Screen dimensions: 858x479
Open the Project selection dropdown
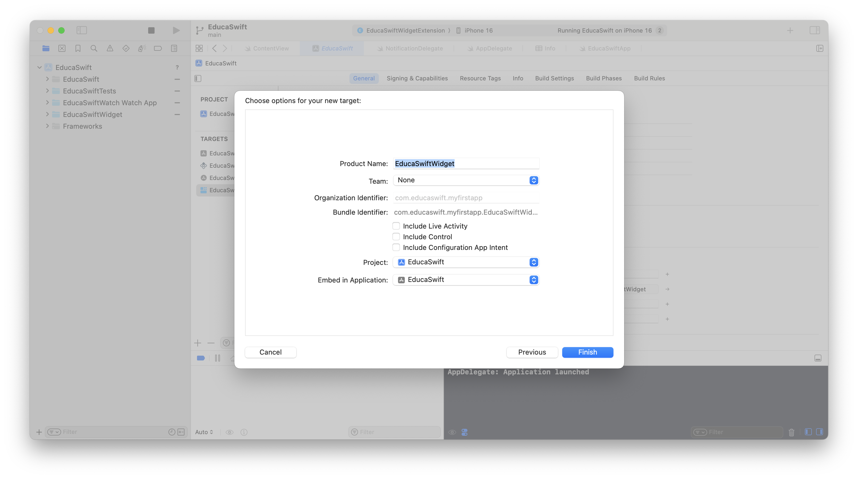[x=466, y=262]
